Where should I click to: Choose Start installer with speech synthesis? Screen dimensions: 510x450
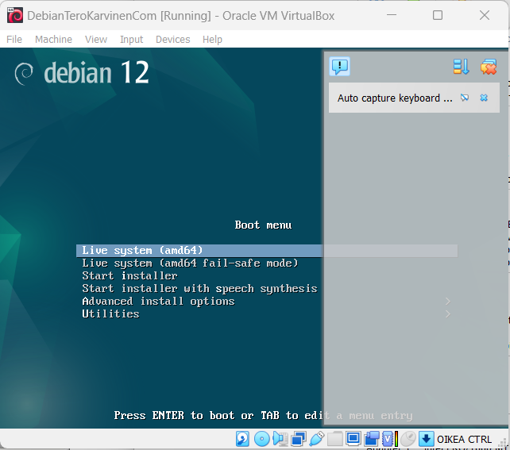[x=199, y=289]
